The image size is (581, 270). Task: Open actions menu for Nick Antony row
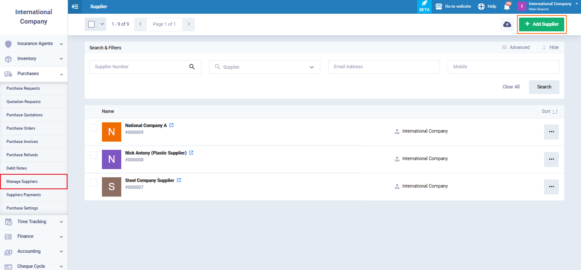pyautogui.click(x=551, y=159)
